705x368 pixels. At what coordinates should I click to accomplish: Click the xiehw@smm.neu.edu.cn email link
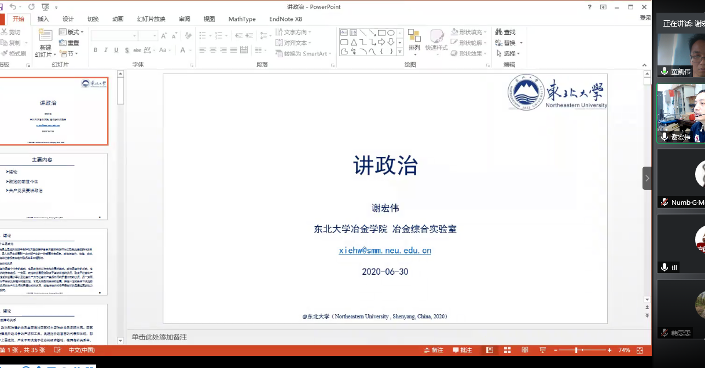(385, 251)
